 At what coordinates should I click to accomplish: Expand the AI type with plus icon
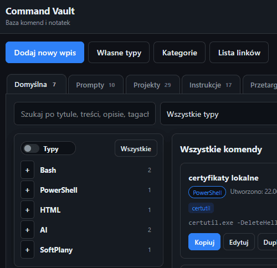click(x=27, y=230)
